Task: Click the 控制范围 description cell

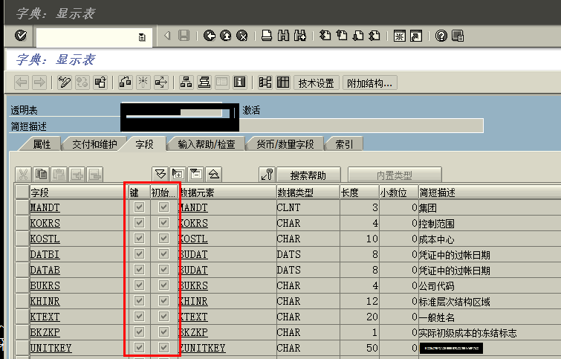Action: pyautogui.click(x=436, y=224)
